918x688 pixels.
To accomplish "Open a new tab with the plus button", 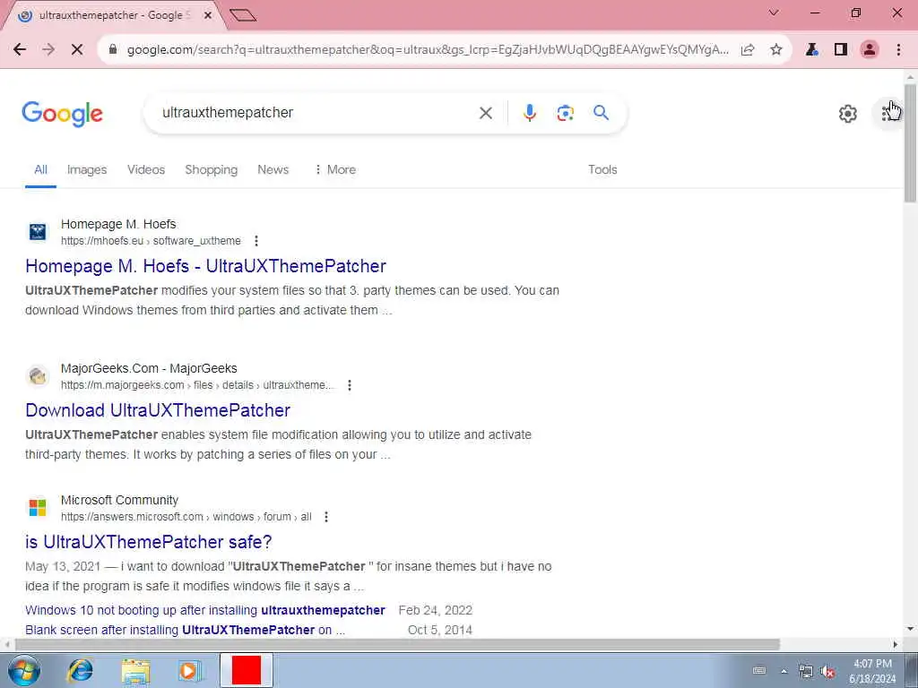I will pyautogui.click(x=243, y=15).
